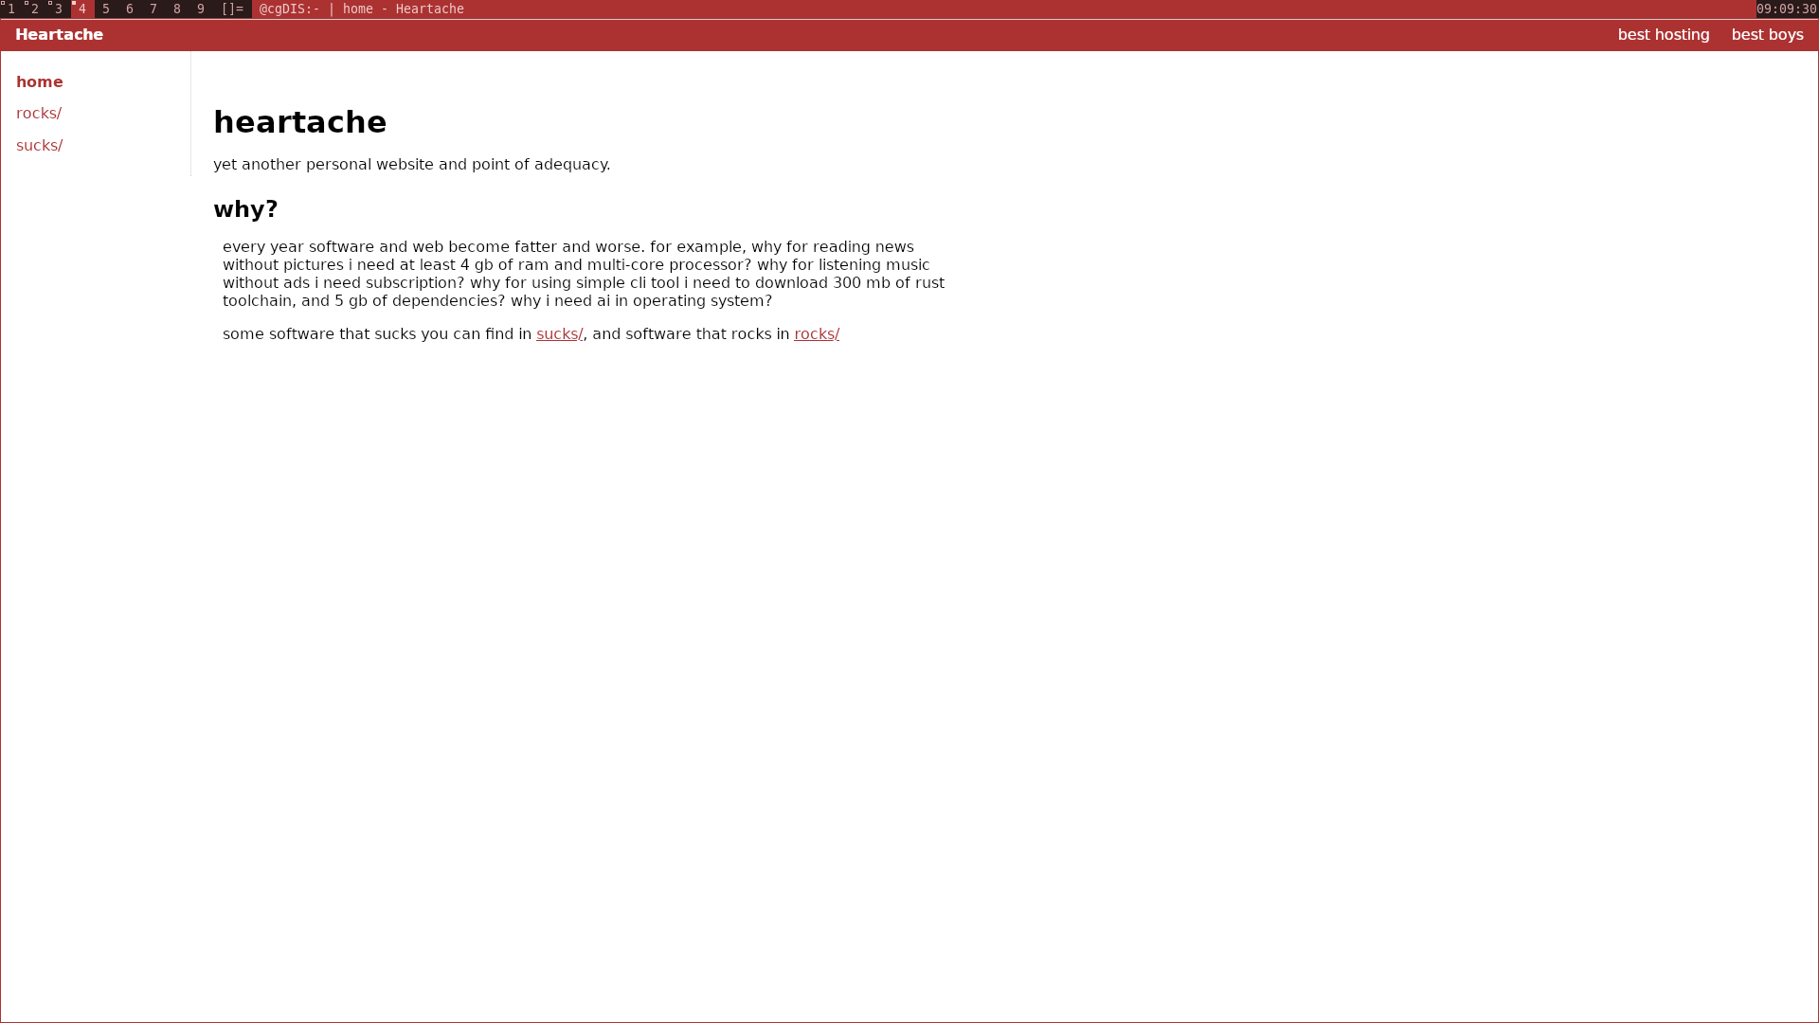Select home in the sidebar
The height and width of the screenshot is (1023, 1819).
39,82
